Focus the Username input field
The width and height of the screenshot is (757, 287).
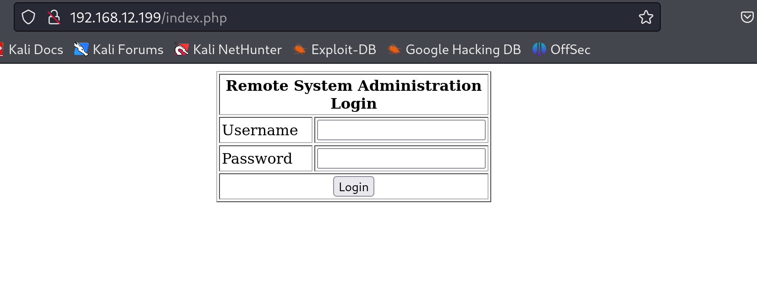point(401,130)
